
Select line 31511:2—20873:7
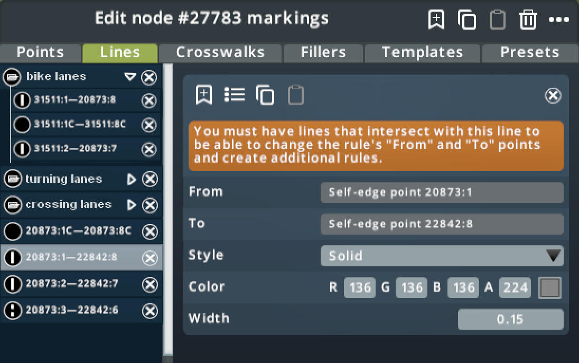[x=76, y=148]
